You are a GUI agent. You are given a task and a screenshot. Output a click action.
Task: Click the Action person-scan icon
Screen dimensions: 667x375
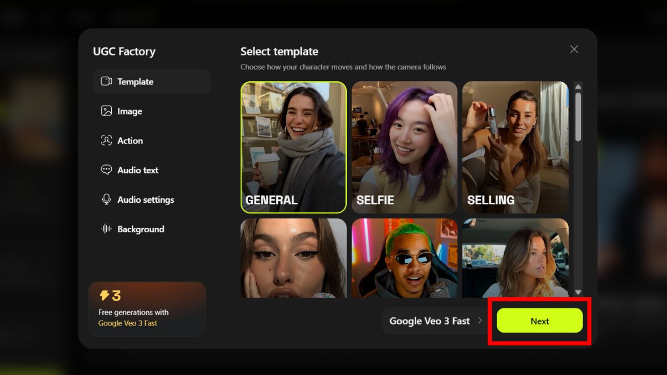106,141
